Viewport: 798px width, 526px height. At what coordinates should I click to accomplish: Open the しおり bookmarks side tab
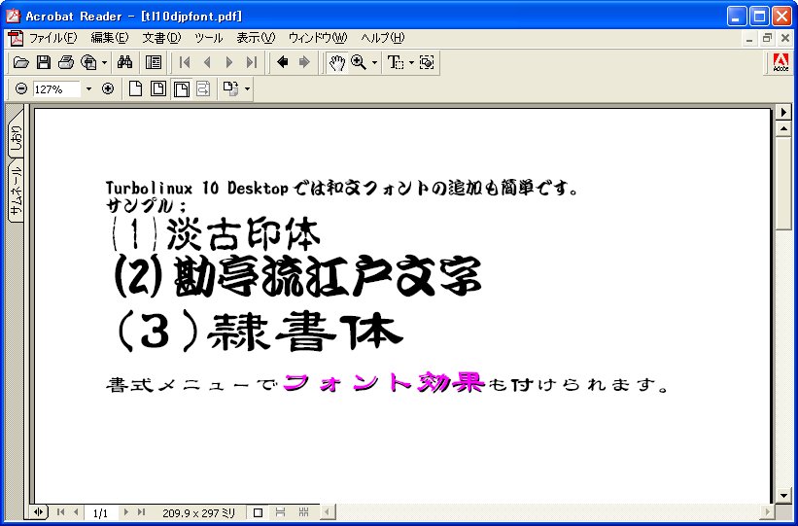click(16, 134)
